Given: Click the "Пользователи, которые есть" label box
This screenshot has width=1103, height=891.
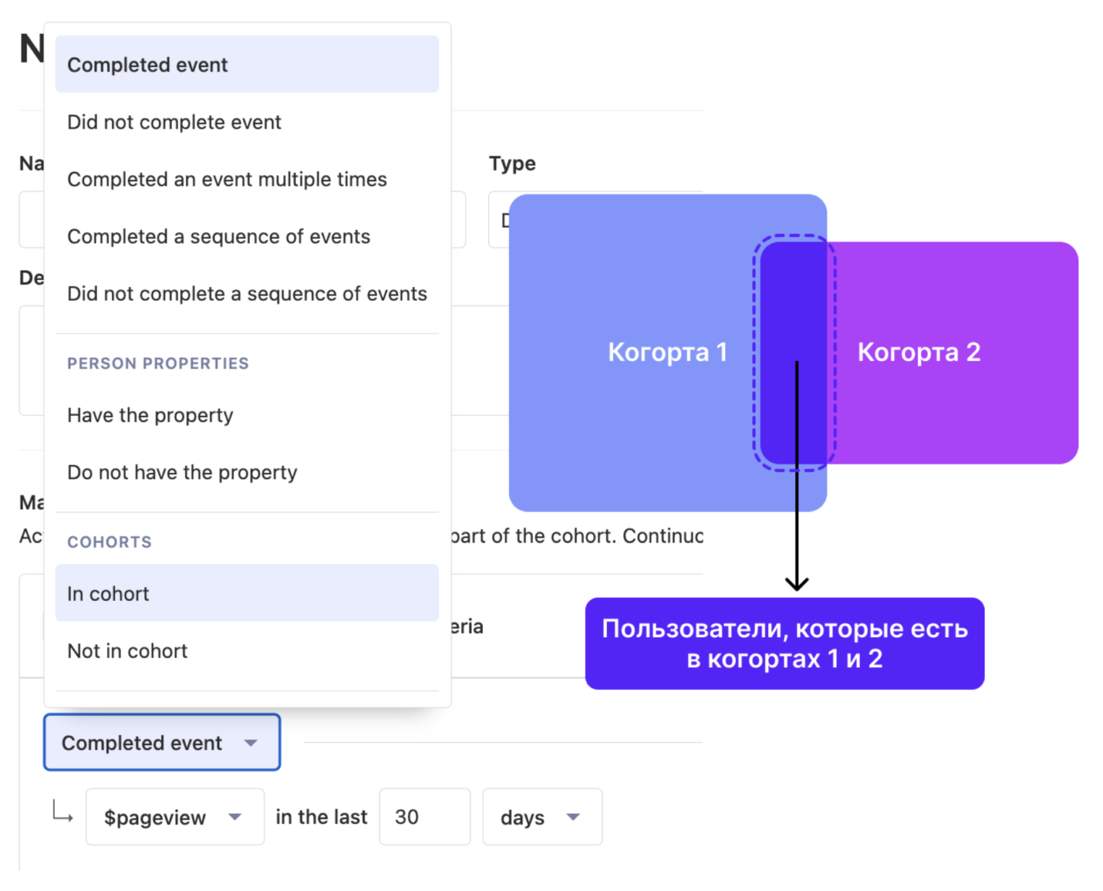Looking at the screenshot, I should click(x=784, y=643).
